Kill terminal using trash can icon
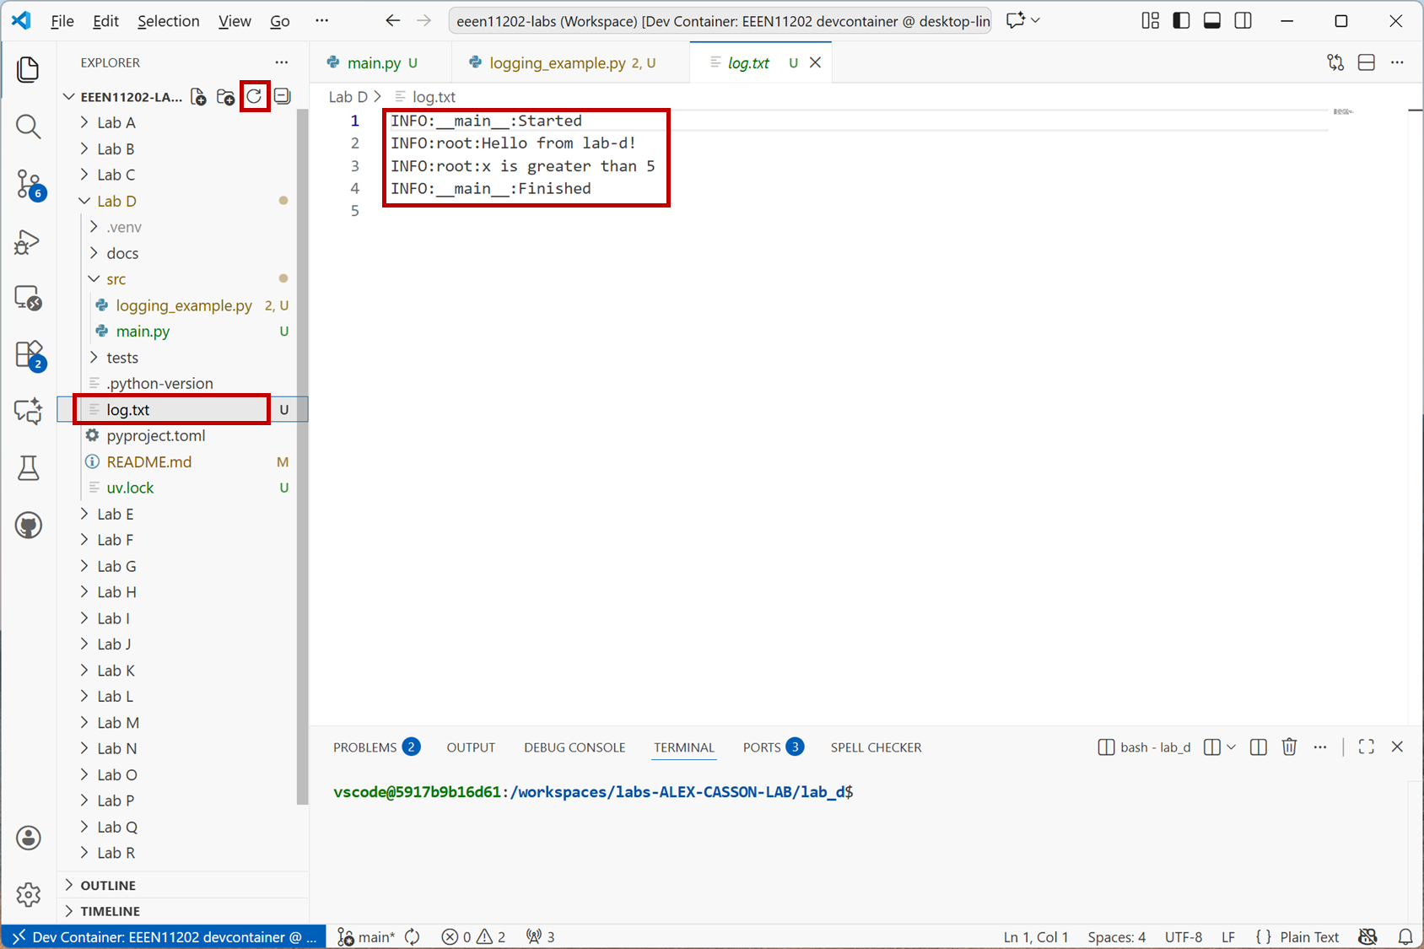Screen dimensions: 1424x949 coord(1289,747)
